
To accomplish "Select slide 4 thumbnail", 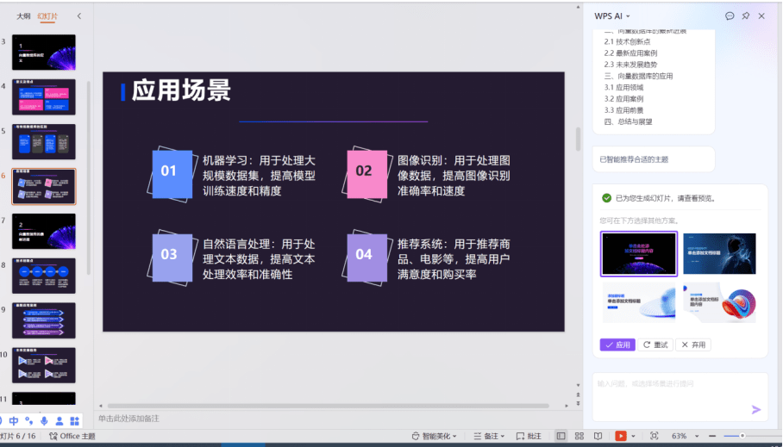I will click(44, 96).
